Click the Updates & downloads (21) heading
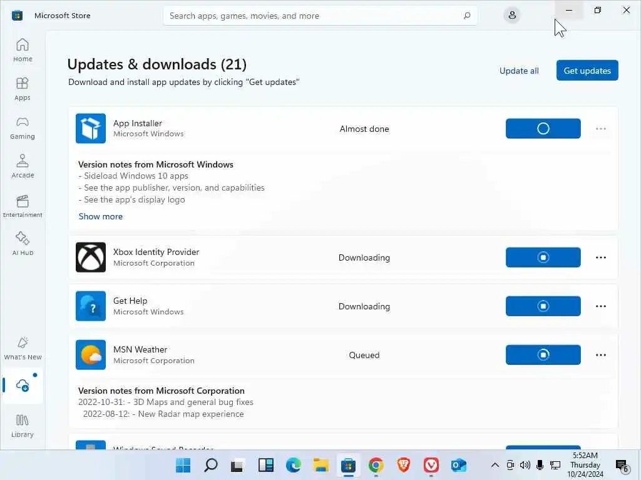This screenshot has width=641, height=480. [157, 64]
